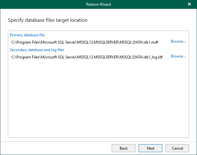Proceed to the next wizard step
Screen dimensions: 197x155
click(x=150, y=148)
